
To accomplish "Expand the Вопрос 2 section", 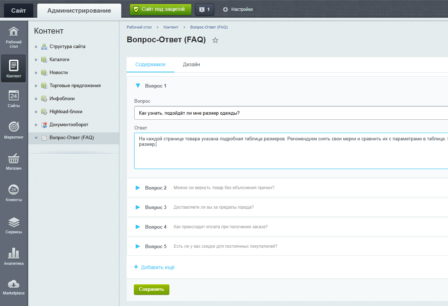I will tap(138, 188).
